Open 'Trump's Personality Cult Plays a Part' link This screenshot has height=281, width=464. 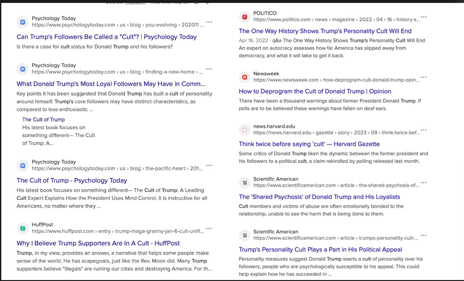click(x=320, y=250)
